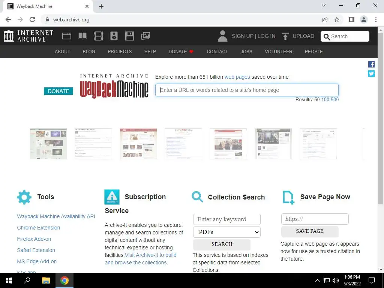Open the PDFs collection type dropdown
The height and width of the screenshot is (288, 384).
227,232
